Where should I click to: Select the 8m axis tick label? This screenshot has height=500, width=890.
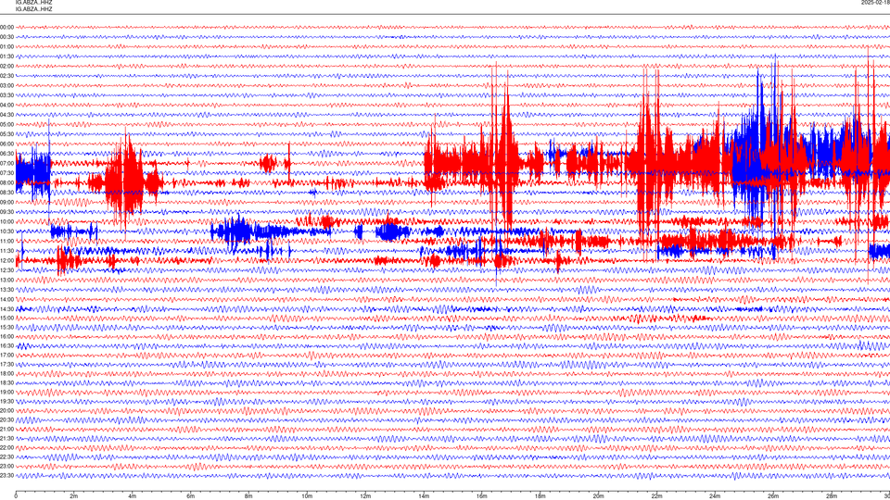(248, 496)
